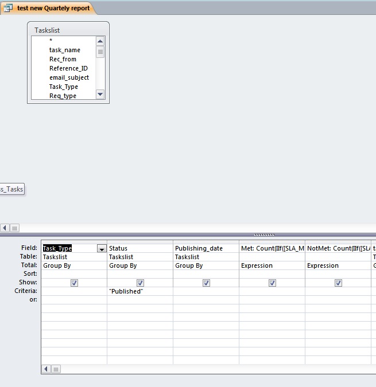Viewport: 376px width, 387px height.
Task: Select Reference_ID field in Taskslist
Action: coord(68,68)
